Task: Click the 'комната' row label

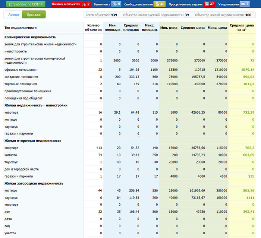Action: (11, 155)
